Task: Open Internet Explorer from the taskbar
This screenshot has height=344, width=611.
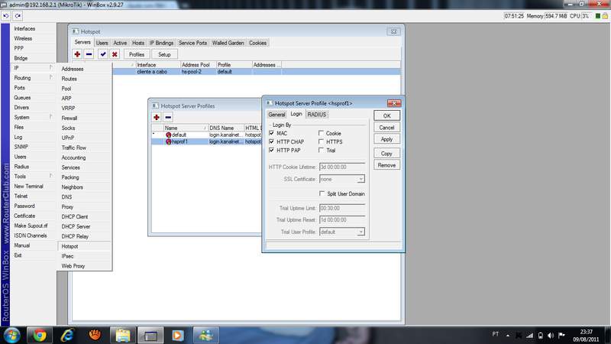Action: point(67,335)
